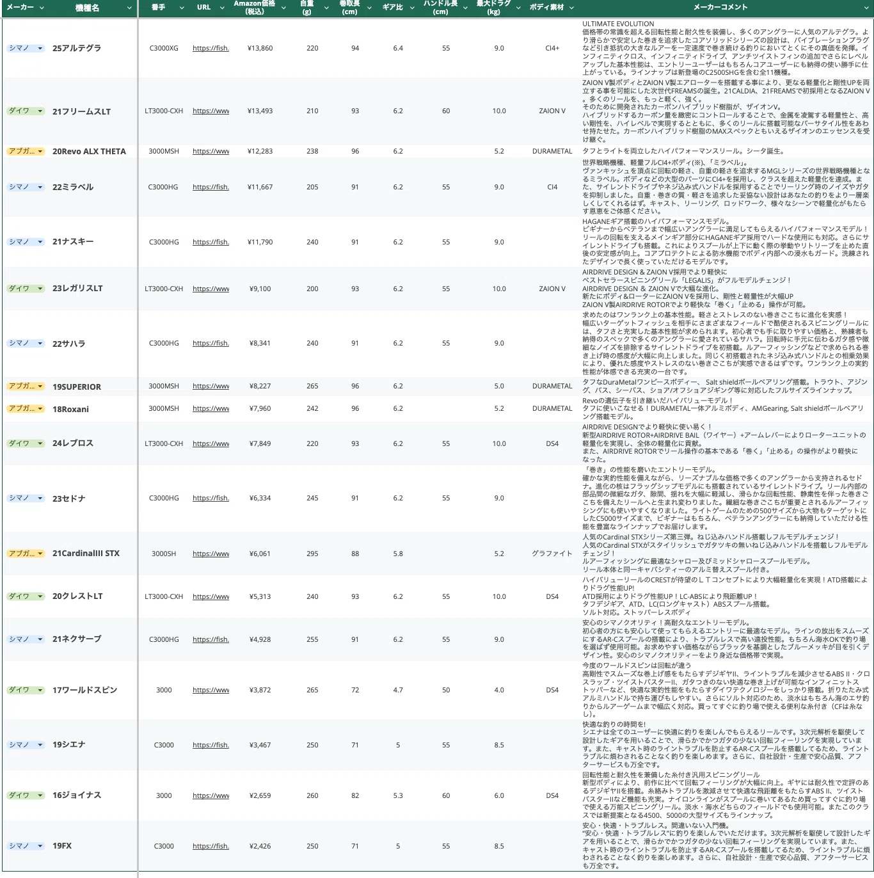
Task: Select the 3000SH cell in the 21CardinalIII STX row
Action: (x=164, y=554)
